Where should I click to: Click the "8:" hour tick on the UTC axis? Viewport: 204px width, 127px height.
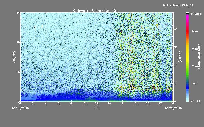click(72, 103)
